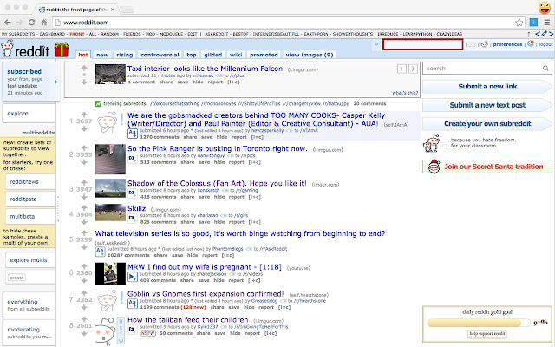The width and height of the screenshot is (555, 347).
Task: Click the browser address bar
Action: coord(289,23)
